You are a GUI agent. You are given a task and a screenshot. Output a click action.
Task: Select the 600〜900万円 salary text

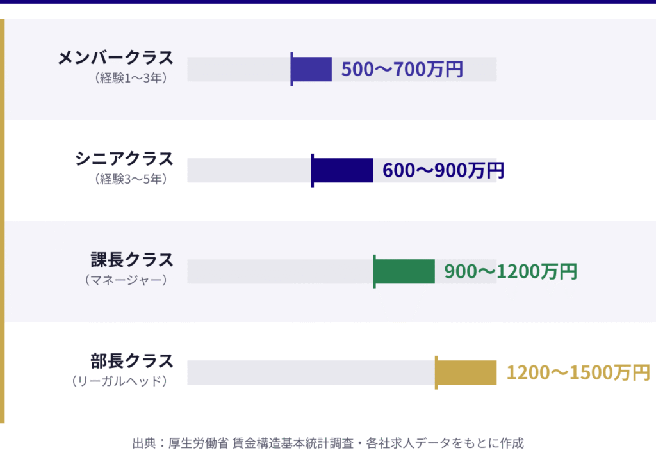coord(443,170)
